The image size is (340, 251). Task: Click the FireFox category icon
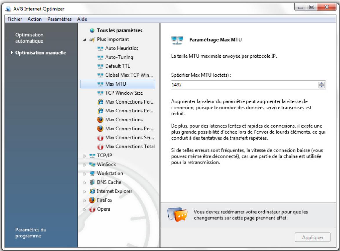point(92,200)
